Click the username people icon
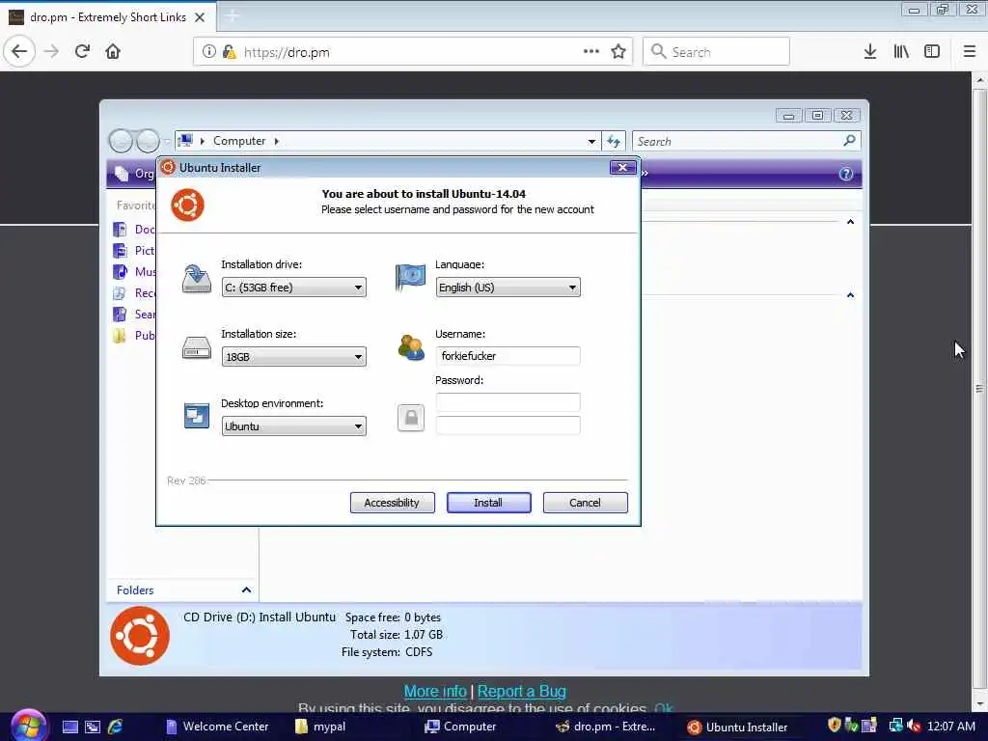988x741 pixels. (411, 347)
